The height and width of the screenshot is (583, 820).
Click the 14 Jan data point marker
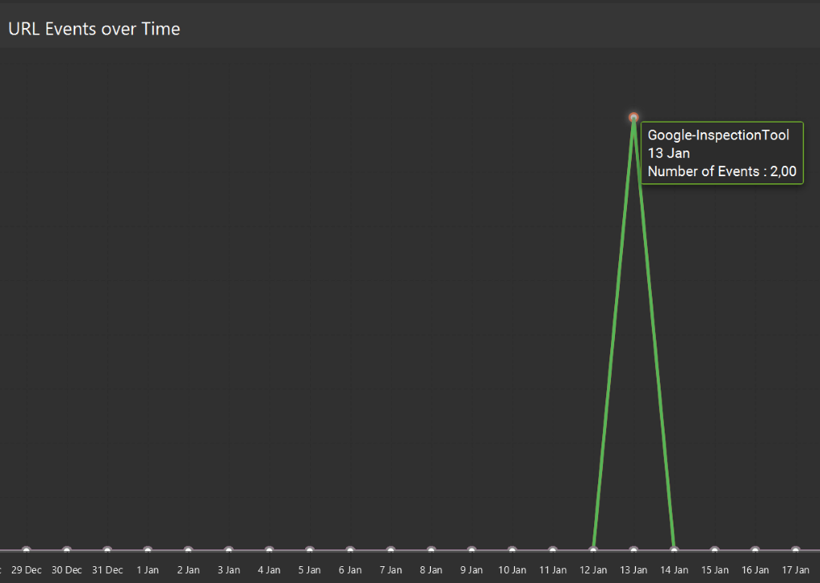point(673,549)
